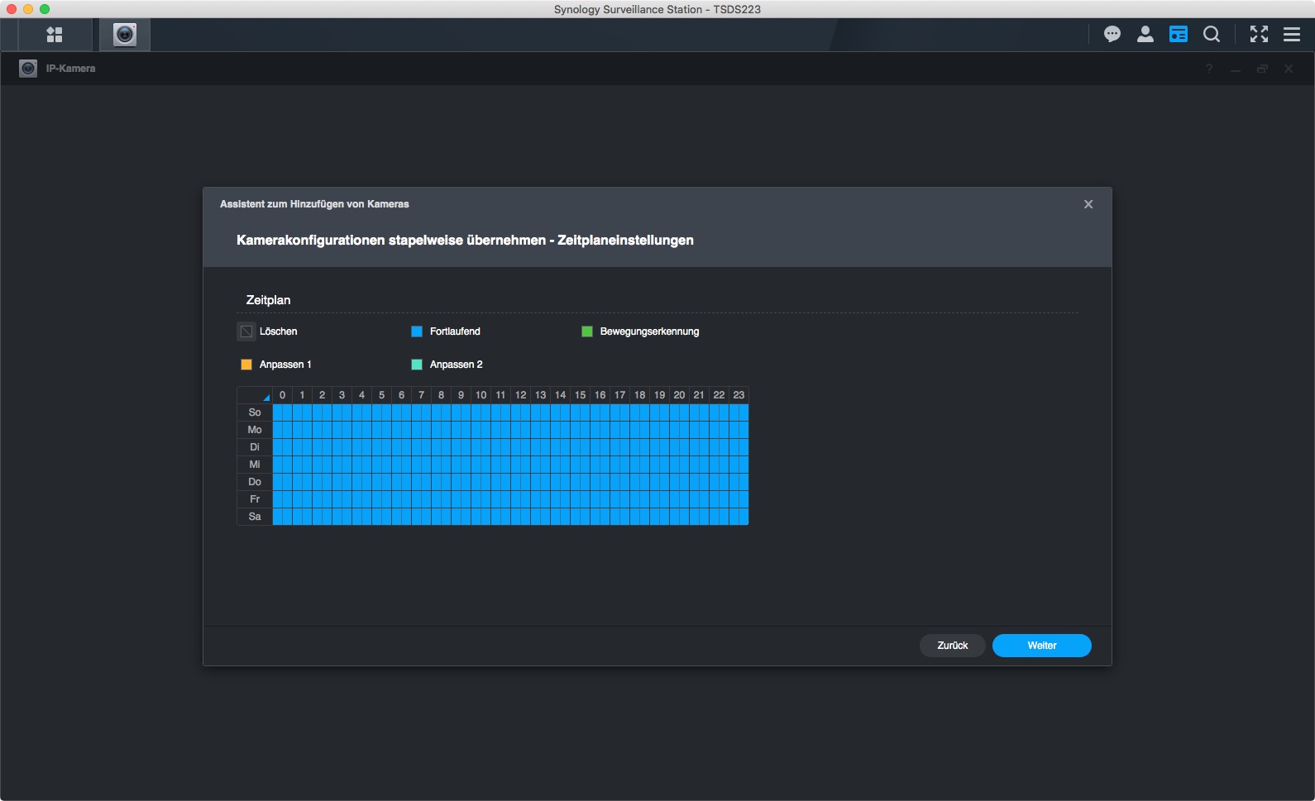Close the camera assistant dialog
1315x801 pixels.
tap(1088, 204)
